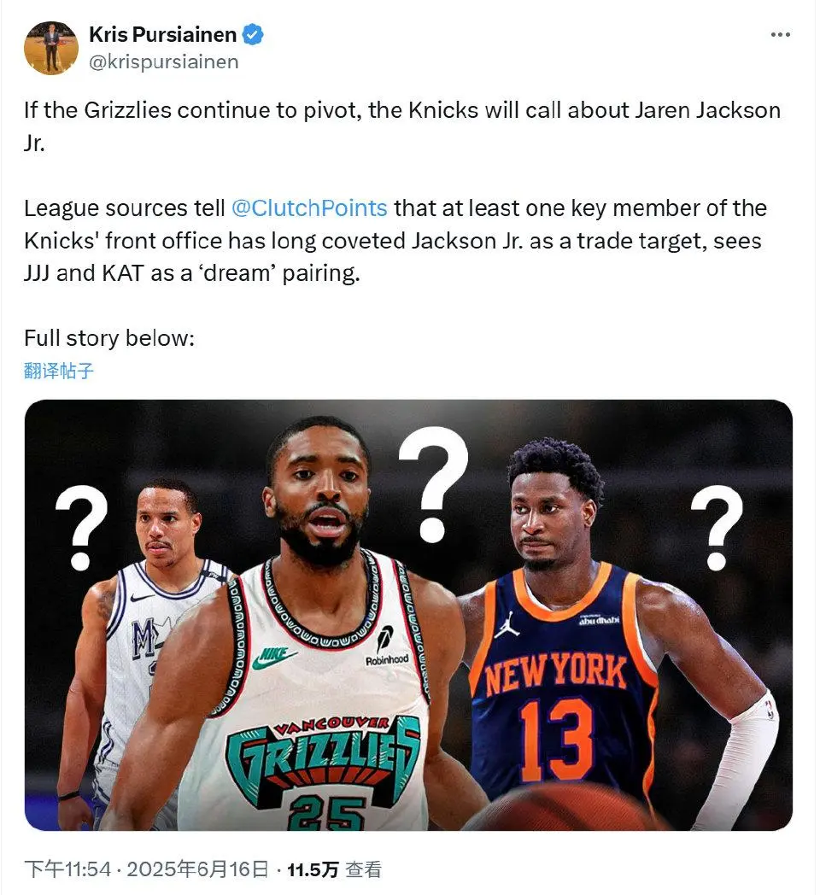The height and width of the screenshot is (895, 820).
Task: Open the @ClutchPoints mention
Action: [309, 208]
